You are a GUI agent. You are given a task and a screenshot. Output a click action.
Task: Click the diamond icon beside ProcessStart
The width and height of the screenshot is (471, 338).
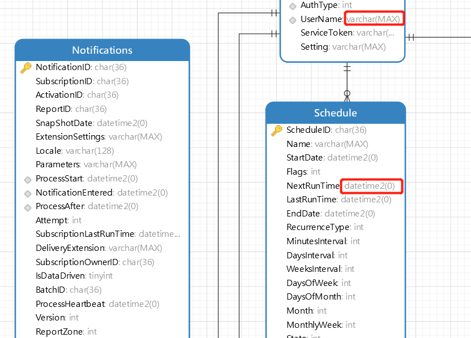tap(27, 179)
